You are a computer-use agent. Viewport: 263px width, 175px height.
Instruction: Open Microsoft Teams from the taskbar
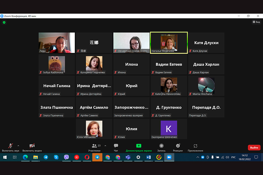tap(128, 157)
